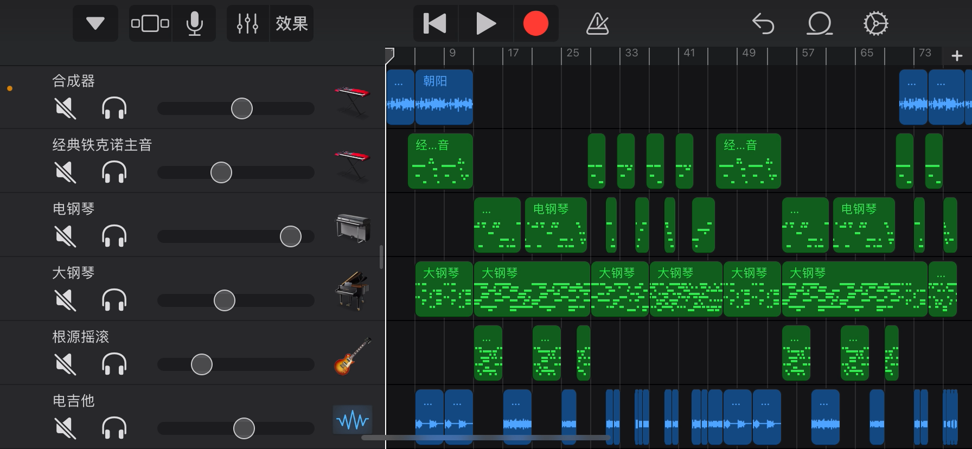Click bar 9 marker on ruler
This screenshot has height=449, width=972.
452,53
